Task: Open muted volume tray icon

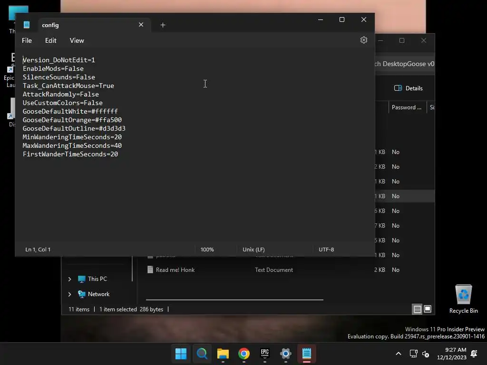Action: (x=426, y=354)
